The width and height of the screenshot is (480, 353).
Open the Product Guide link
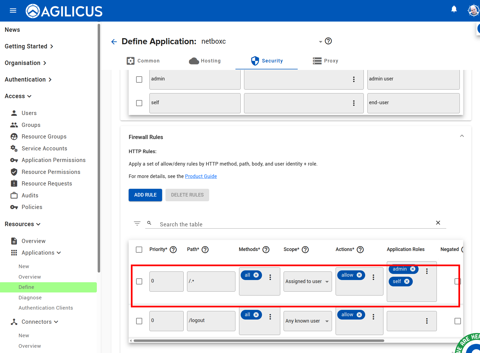click(201, 176)
